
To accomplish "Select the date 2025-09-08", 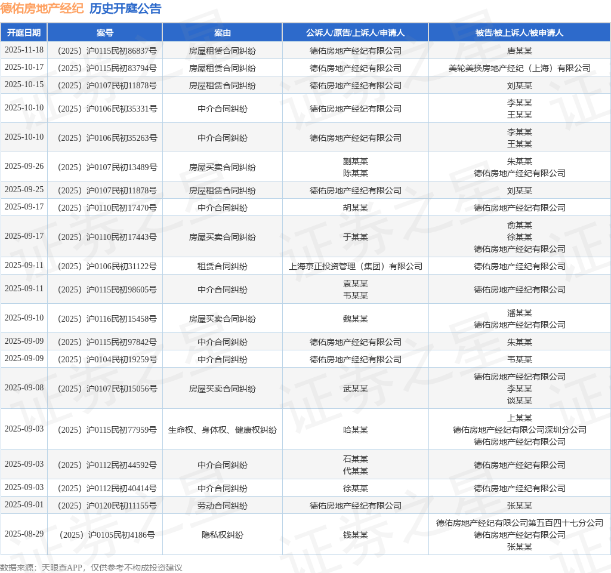I will click(24, 388).
